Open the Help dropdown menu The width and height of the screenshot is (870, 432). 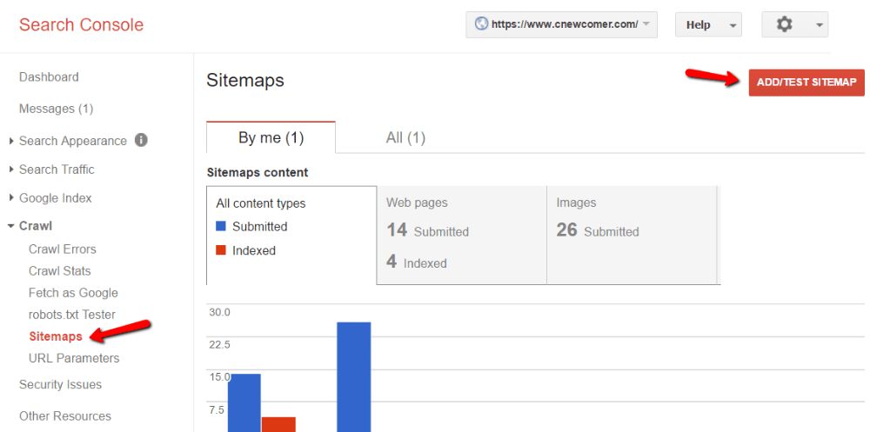(x=708, y=25)
